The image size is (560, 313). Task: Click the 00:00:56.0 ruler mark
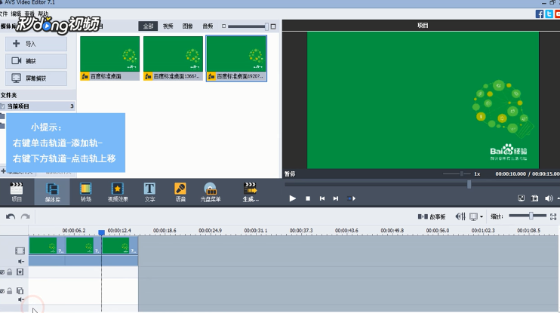pos(438,231)
